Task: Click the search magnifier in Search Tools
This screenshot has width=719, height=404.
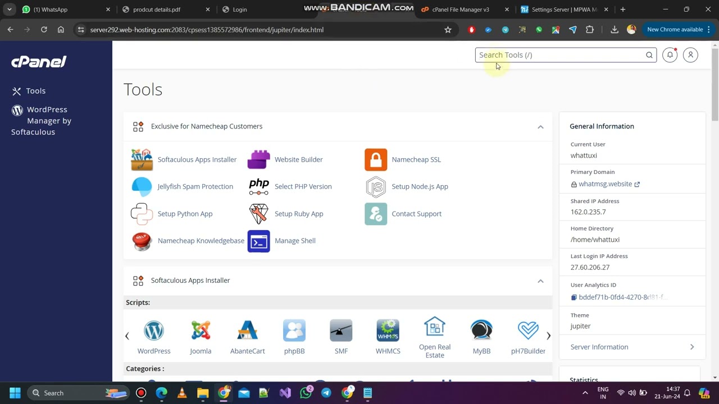Action: (x=649, y=55)
